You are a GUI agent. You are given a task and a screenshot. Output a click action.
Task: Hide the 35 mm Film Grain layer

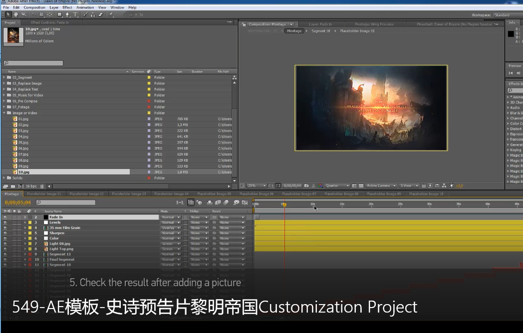click(x=5, y=228)
